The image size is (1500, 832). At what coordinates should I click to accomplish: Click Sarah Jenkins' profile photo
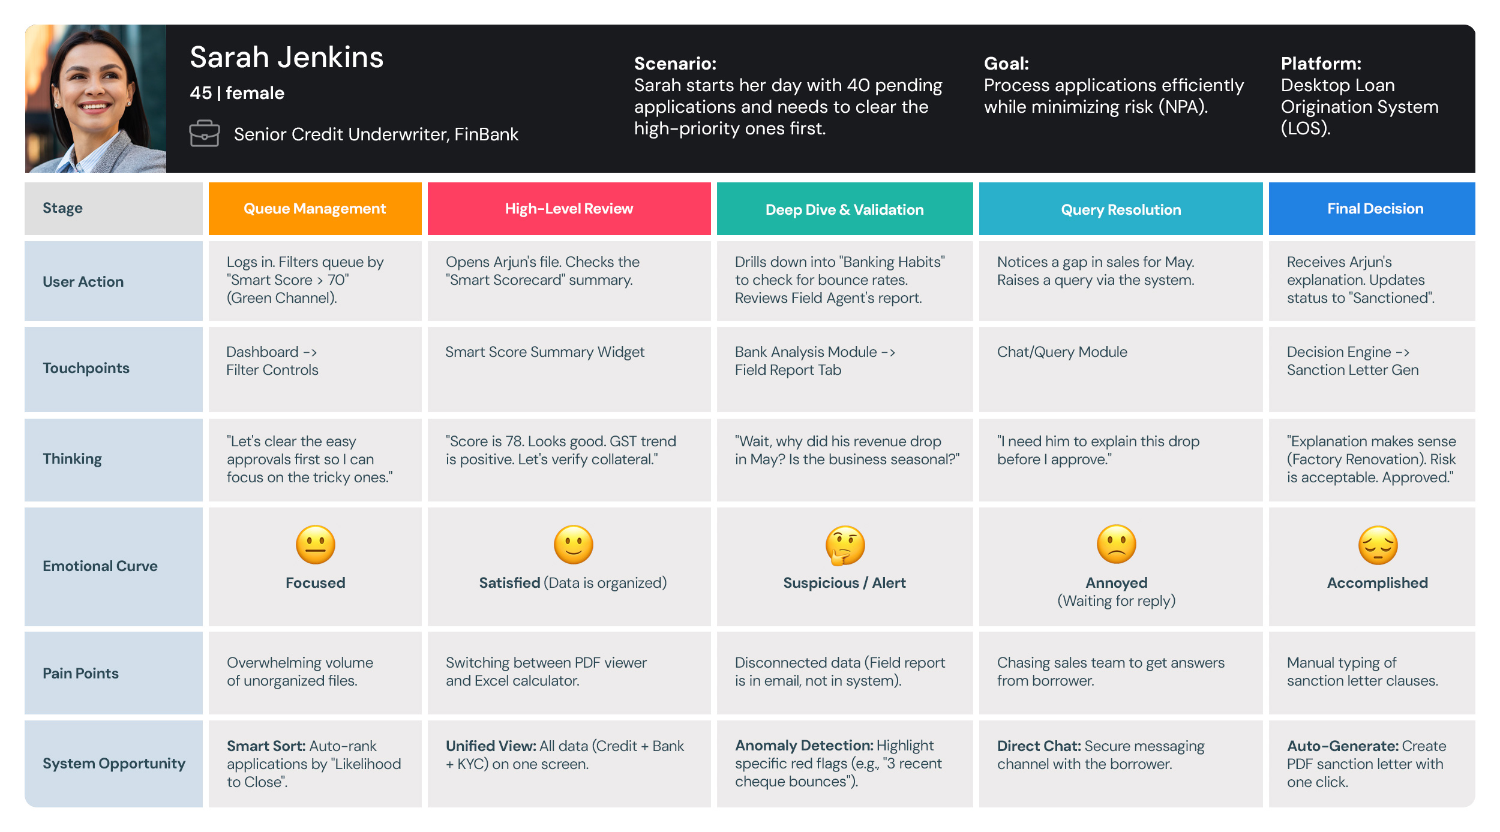pyautogui.click(x=95, y=99)
